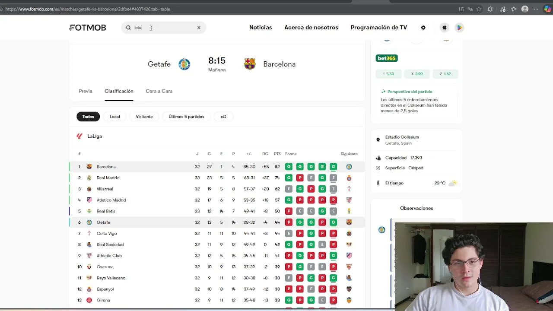Screen dimensions: 553x311
Task: Click Barcelona's first form result G
Action: point(289,167)
